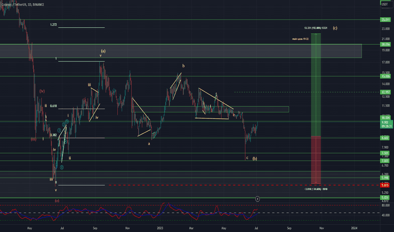Click the 0.382 Fibonacci level label
Image resolution: width=394 pixels, height=232 pixels.
pyautogui.click(x=53, y=135)
